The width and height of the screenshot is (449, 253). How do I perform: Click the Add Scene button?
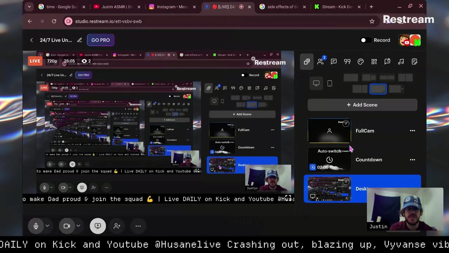pos(362,105)
